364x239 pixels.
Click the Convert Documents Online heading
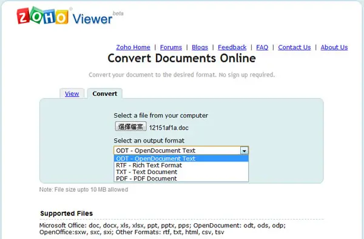pyautogui.click(x=181, y=58)
